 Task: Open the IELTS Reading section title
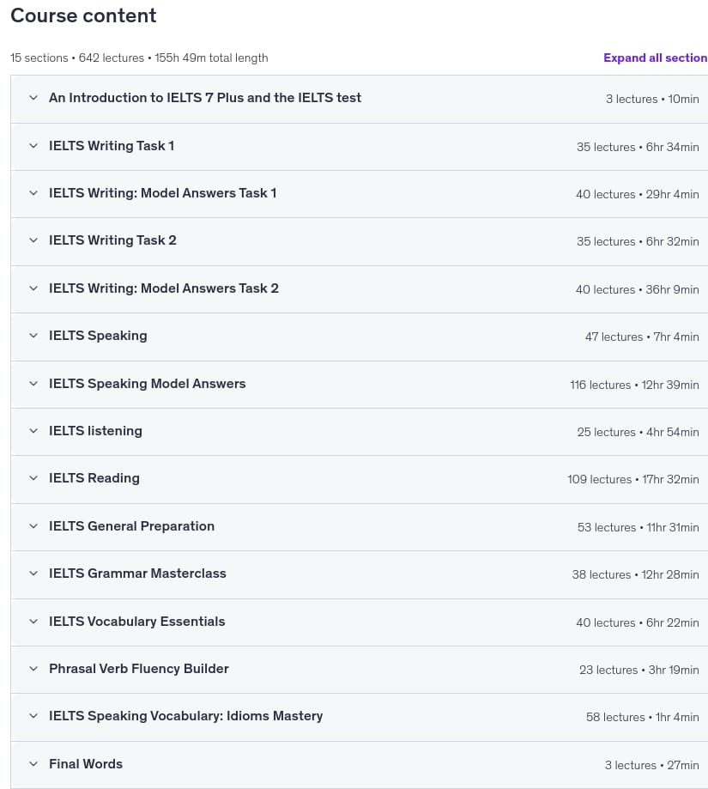[94, 478]
